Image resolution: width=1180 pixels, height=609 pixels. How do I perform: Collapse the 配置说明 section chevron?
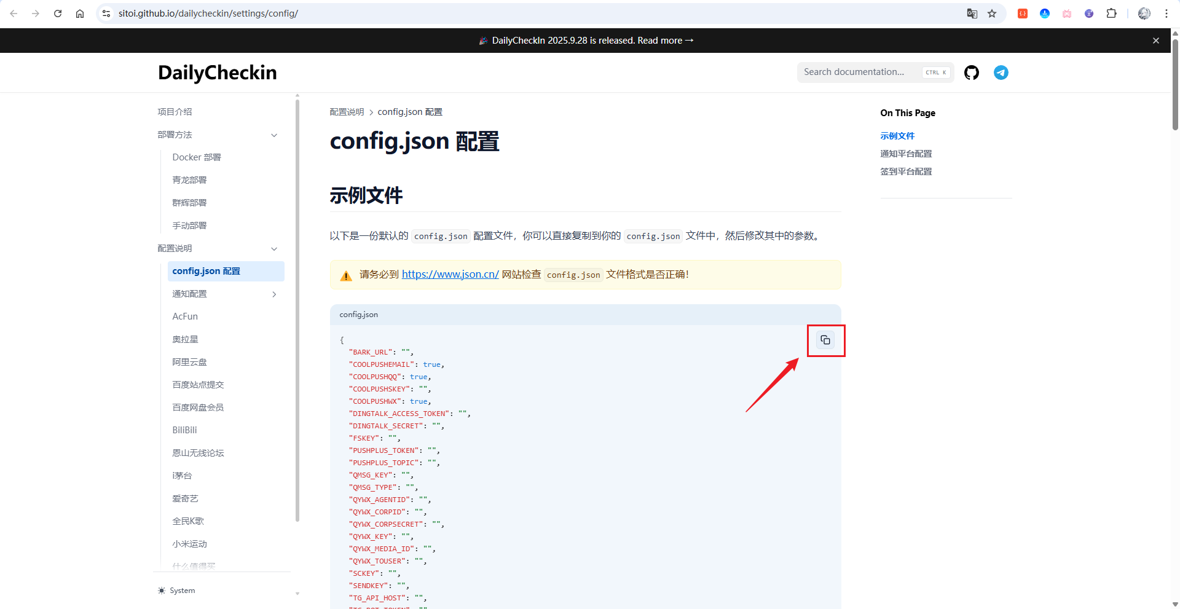(x=273, y=249)
